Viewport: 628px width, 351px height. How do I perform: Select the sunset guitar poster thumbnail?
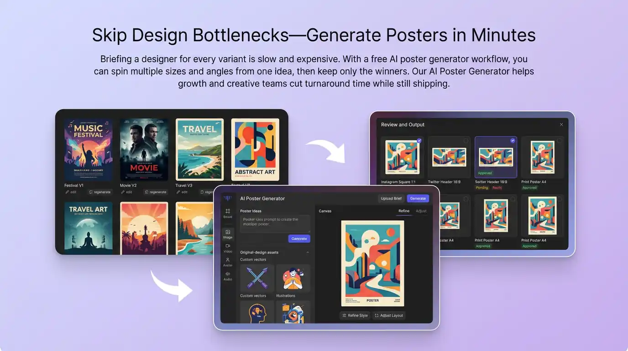[x=144, y=228]
